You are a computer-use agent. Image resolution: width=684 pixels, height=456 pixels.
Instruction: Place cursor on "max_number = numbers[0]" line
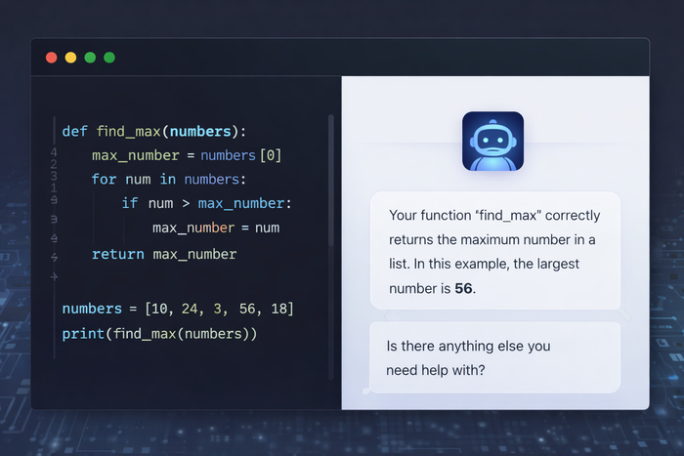click(x=187, y=155)
